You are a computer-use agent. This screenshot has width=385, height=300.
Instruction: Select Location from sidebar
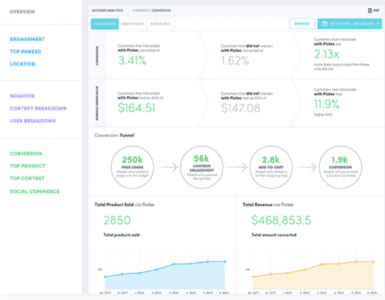pyautogui.click(x=22, y=64)
